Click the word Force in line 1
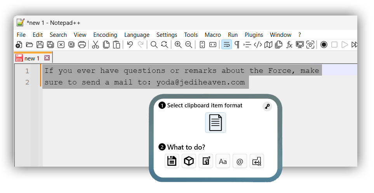This screenshot has width=374, height=193. coord(280,71)
